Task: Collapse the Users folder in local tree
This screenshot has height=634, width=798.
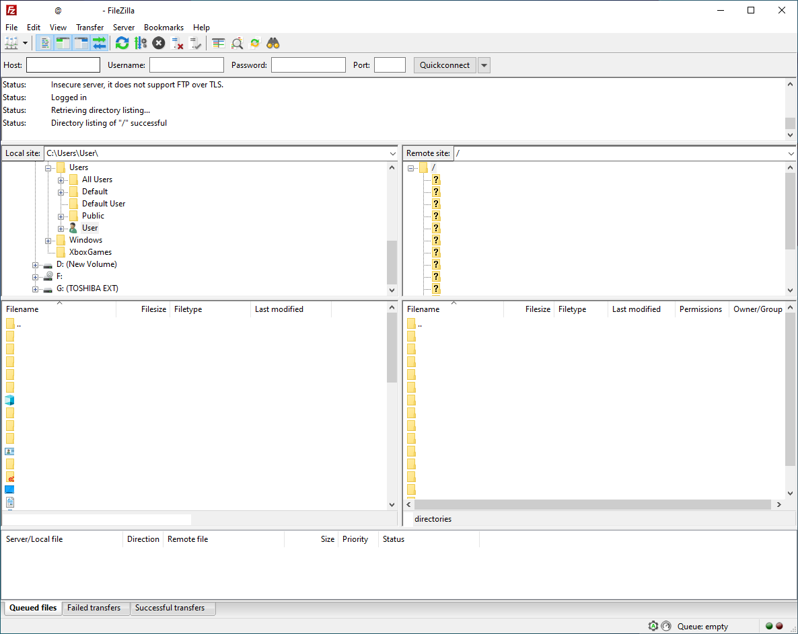Action: (x=48, y=168)
